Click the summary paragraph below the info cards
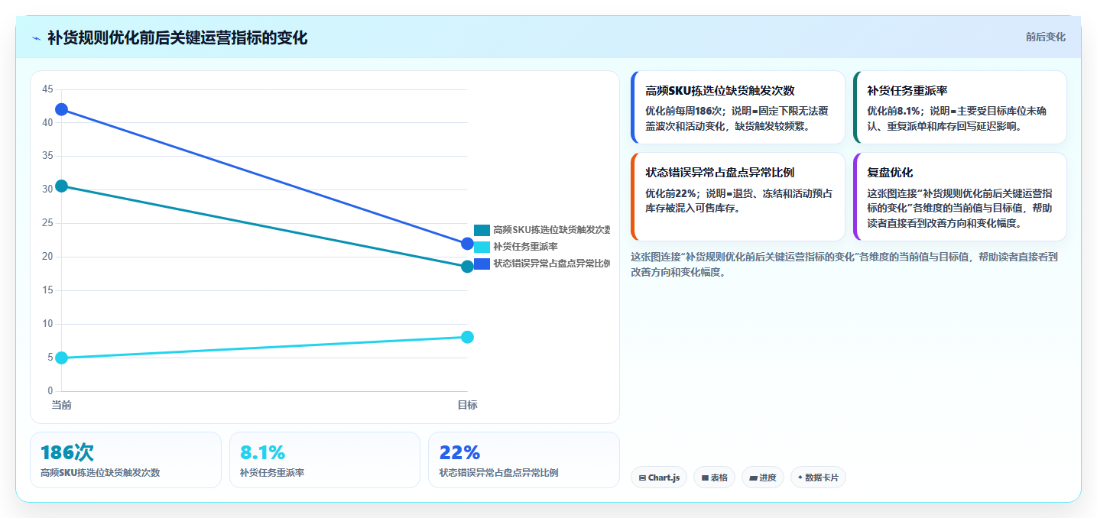The height and width of the screenshot is (518, 1097). [x=844, y=264]
